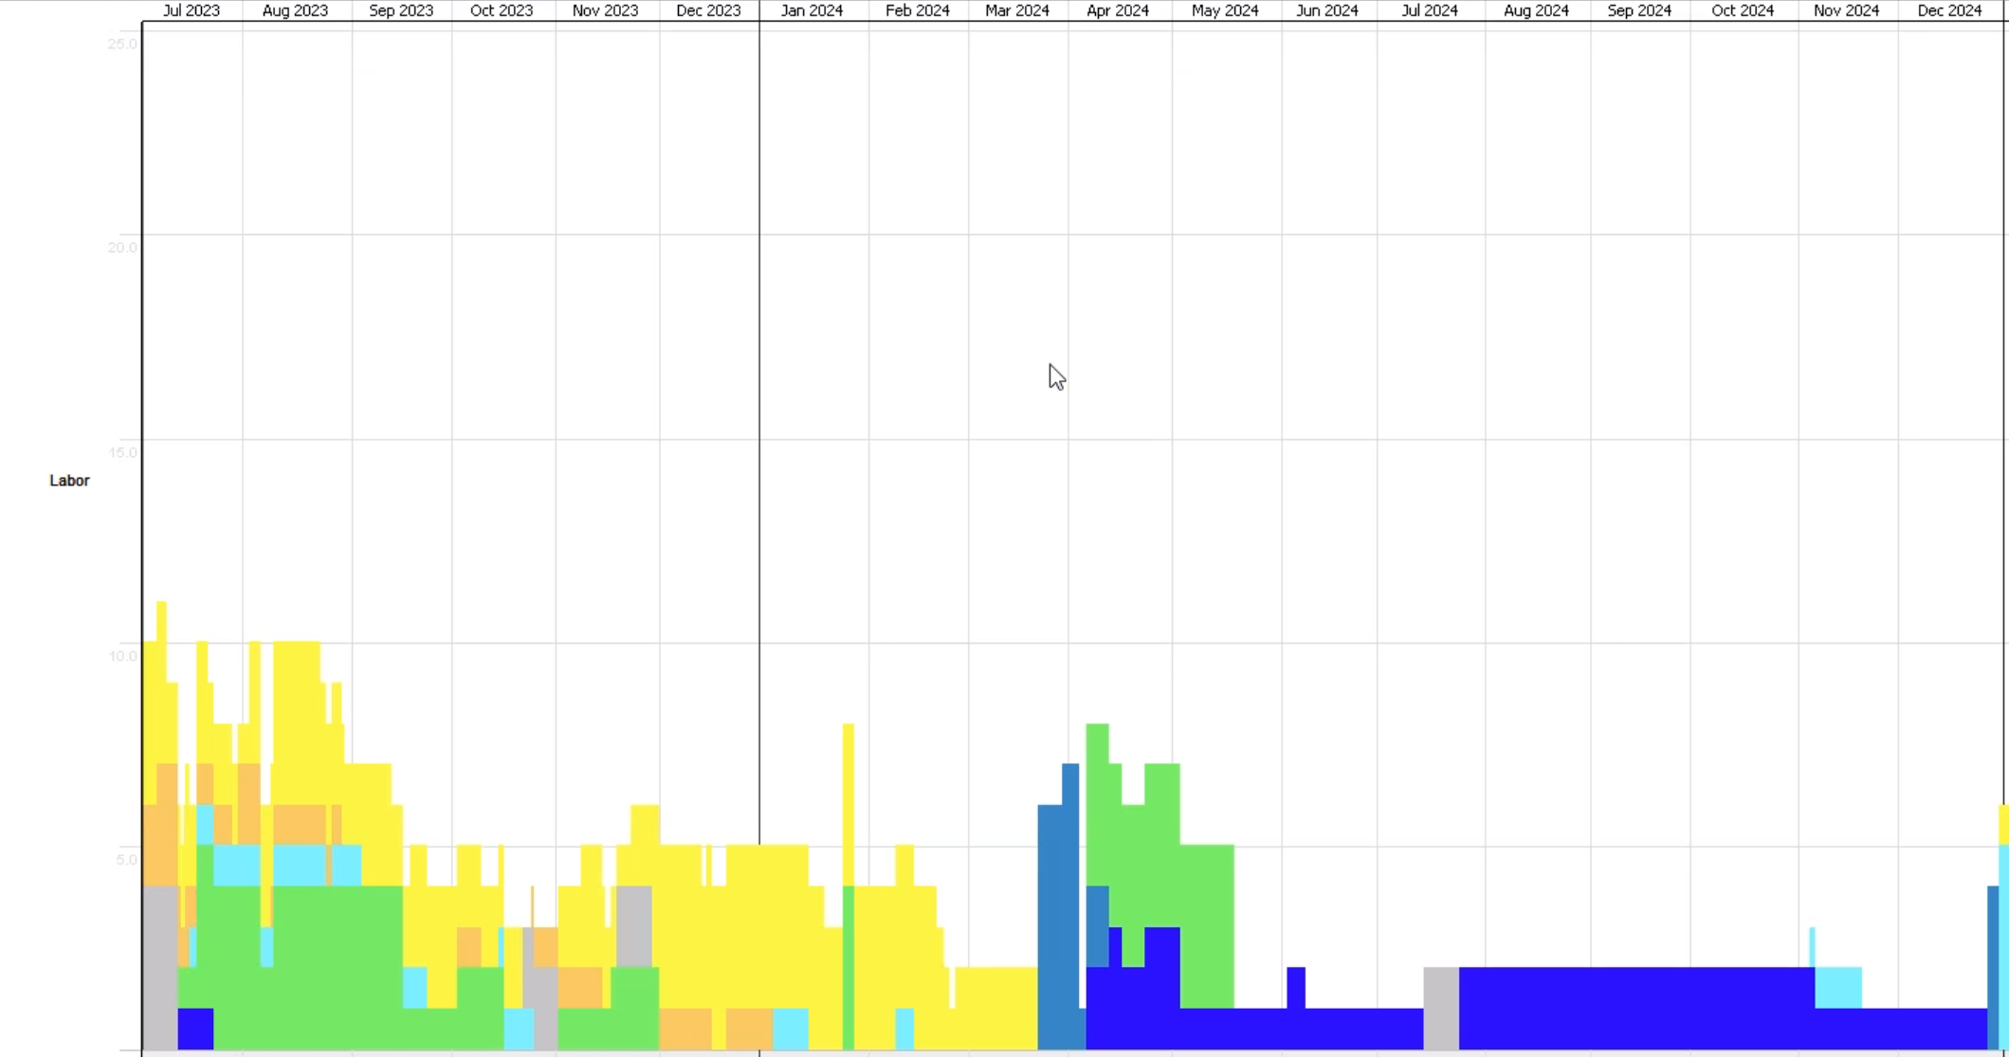
Task: Select the Dec 2024 month label
Action: [x=1949, y=10]
